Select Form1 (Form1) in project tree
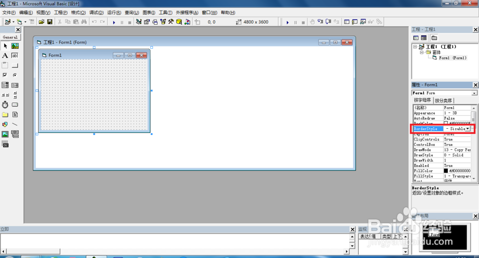The height and width of the screenshot is (258, 479). [453, 58]
